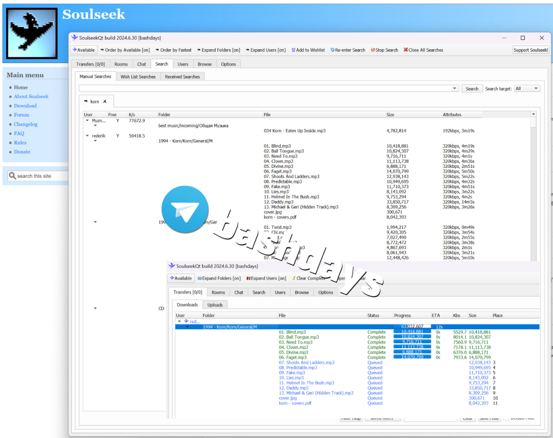Viewport: 553px width, 438px height.
Task: Open the Uploads tab in transfers
Action: [x=215, y=305]
